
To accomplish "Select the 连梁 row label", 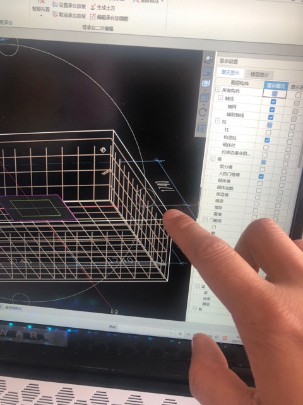I will [x=206, y=298].
